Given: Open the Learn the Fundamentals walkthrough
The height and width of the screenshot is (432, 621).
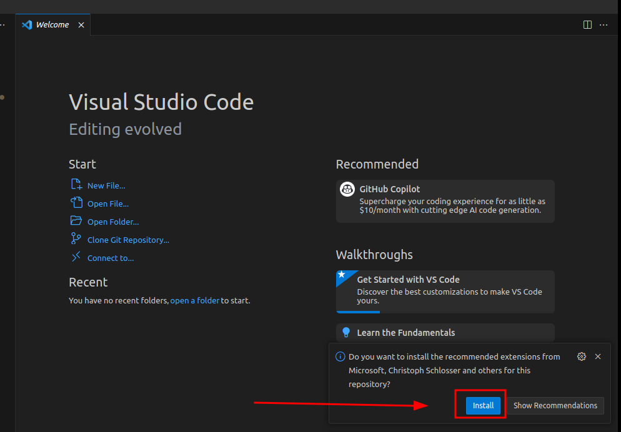Looking at the screenshot, I should 407,332.
